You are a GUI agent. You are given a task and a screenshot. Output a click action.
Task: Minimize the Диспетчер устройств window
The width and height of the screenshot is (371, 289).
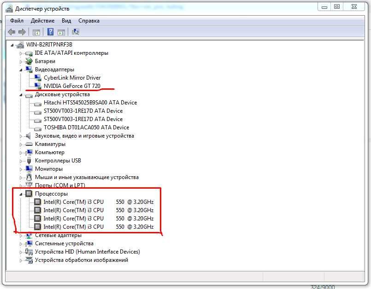324,7
